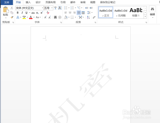160x123 pixels.
Task: Apply the No Spacing (无间隔) style
Action: point(121,12)
